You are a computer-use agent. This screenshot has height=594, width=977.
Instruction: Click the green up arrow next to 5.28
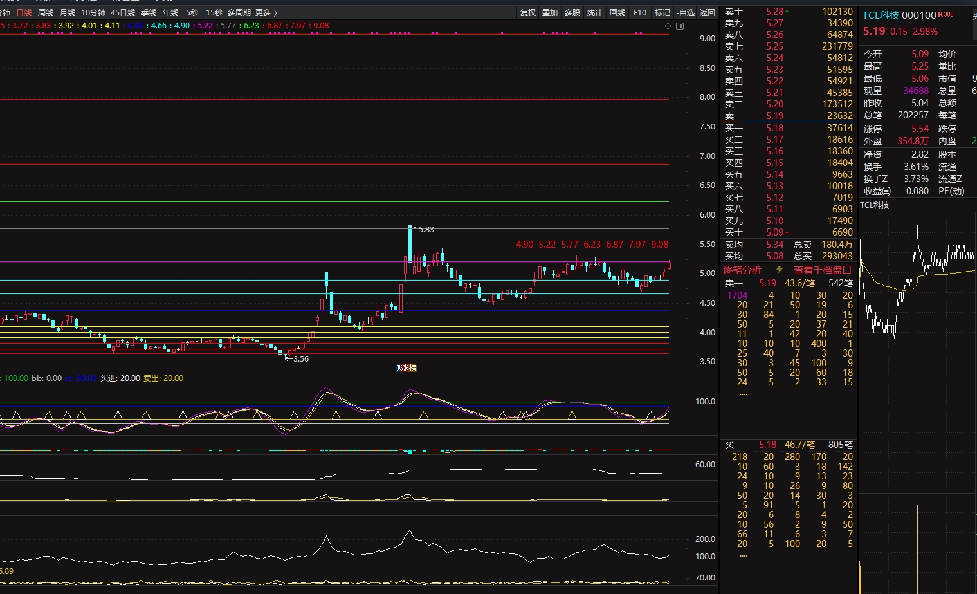(x=787, y=12)
